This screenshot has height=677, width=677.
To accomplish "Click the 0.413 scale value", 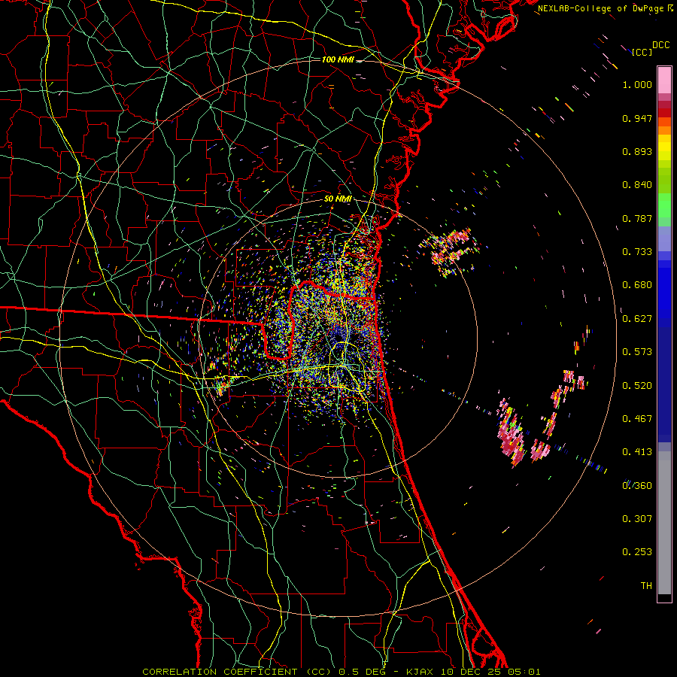I will click(x=637, y=452).
